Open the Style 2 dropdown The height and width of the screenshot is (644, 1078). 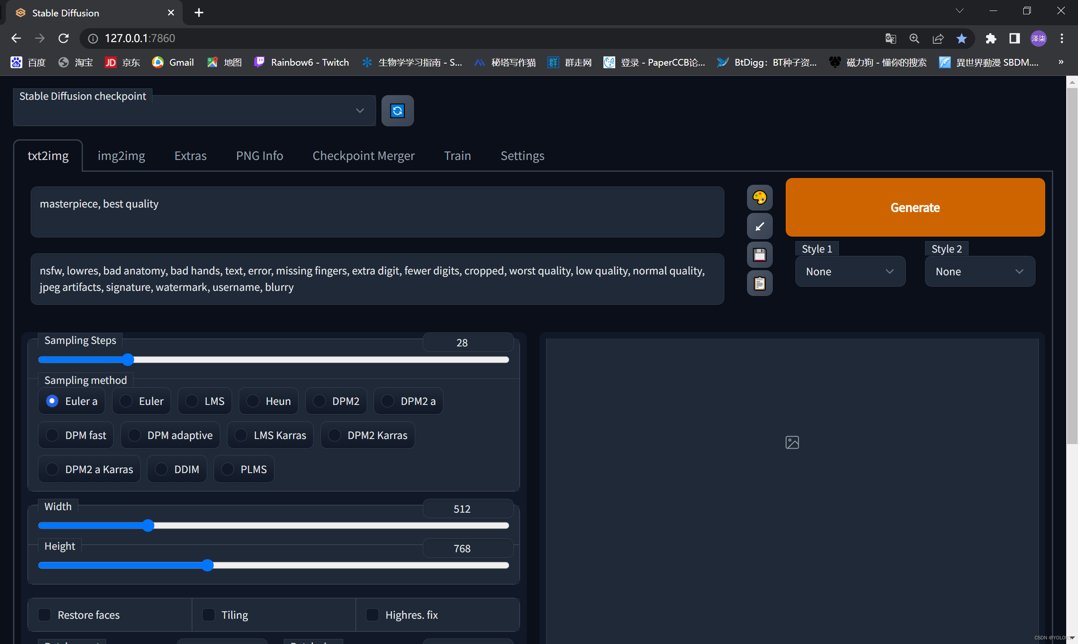(979, 271)
